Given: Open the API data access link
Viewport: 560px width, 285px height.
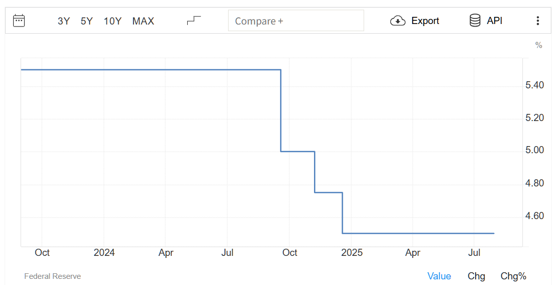Looking at the screenshot, I should click(495, 21).
